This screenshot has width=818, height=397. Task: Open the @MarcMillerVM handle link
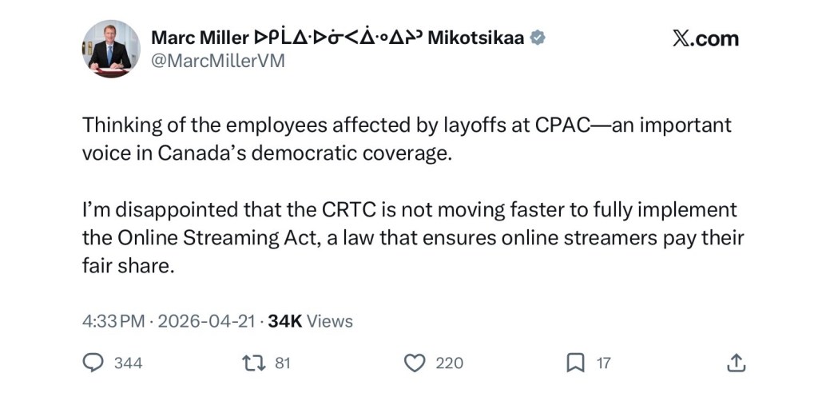[x=218, y=62]
